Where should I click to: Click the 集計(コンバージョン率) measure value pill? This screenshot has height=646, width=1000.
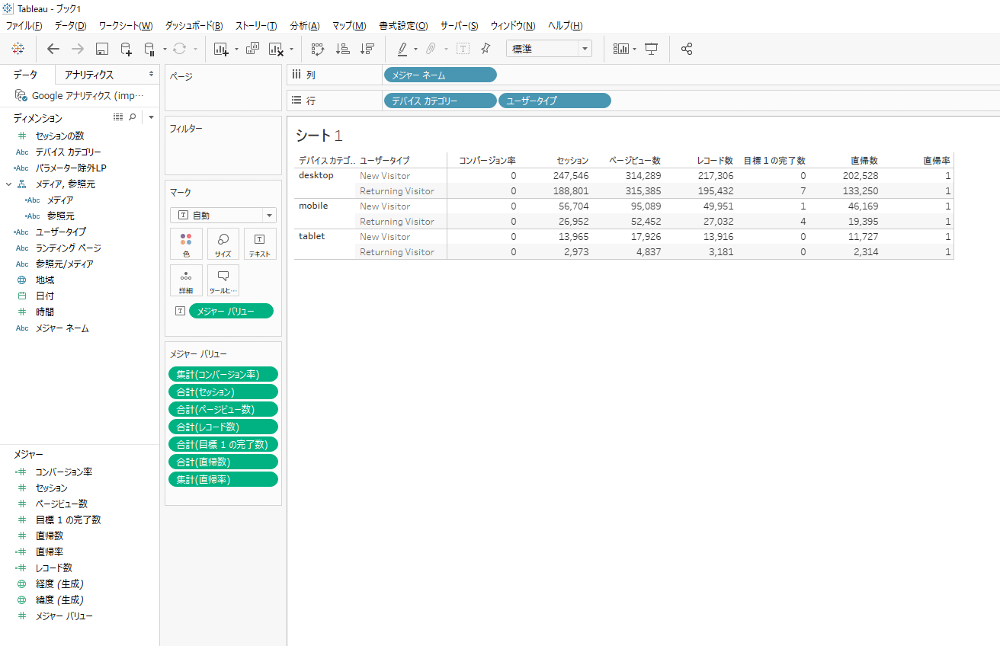click(x=223, y=374)
